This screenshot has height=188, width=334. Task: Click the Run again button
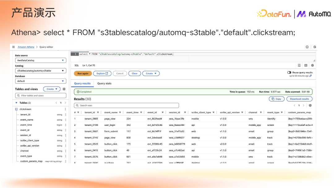click(x=83, y=74)
